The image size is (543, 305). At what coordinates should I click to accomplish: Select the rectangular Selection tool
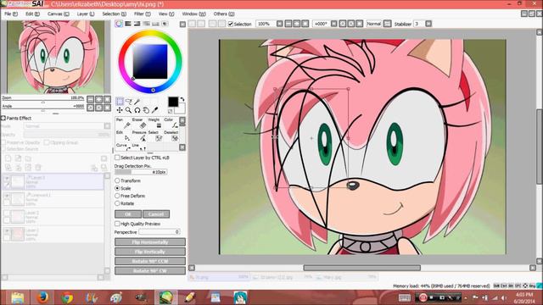120,101
